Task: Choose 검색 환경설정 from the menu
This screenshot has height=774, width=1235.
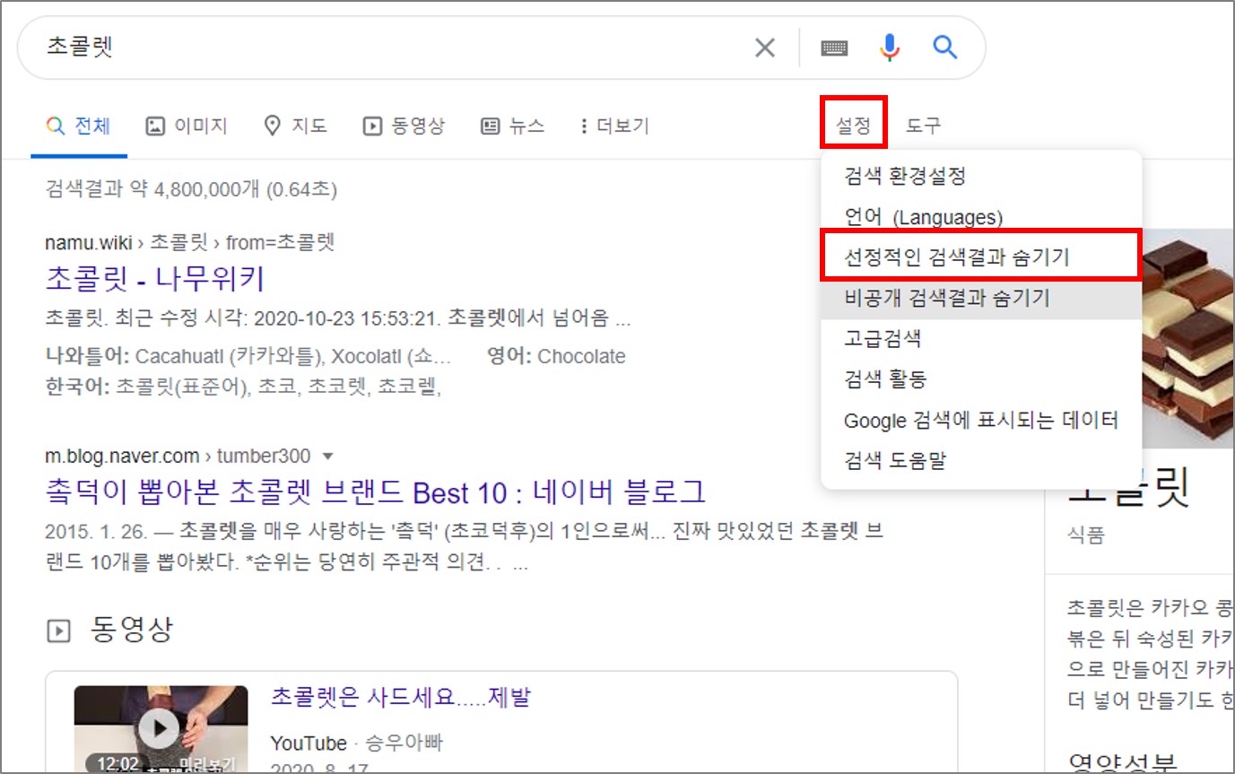Action: tap(981, 176)
